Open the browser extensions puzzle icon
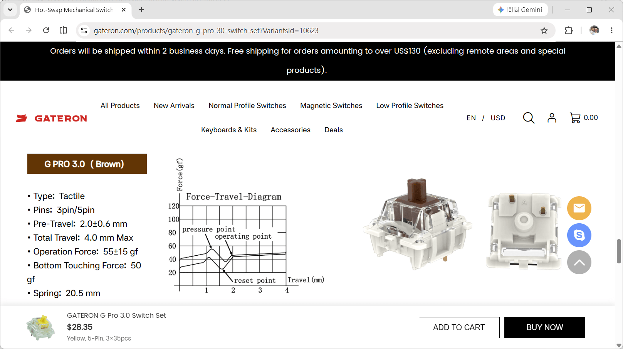This screenshot has width=623, height=349. (x=569, y=30)
